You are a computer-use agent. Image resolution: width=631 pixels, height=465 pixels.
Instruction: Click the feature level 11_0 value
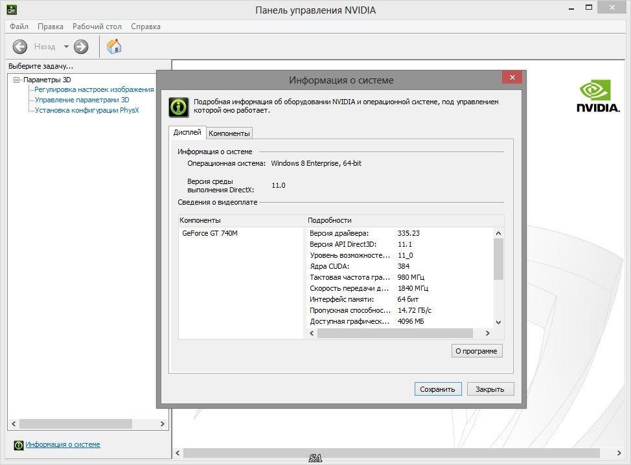(x=406, y=255)
